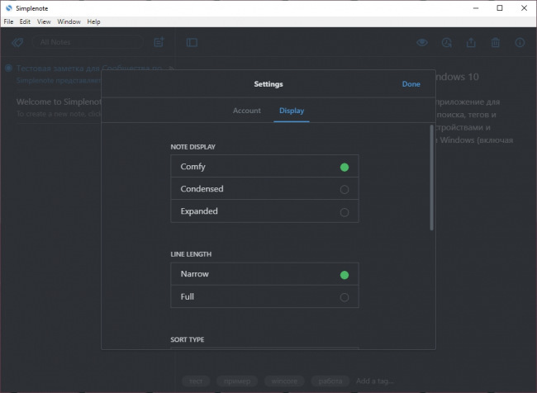Open the Help menu
Image resolution: width=537 pixels, height=393 pixels.
(93, 21)
